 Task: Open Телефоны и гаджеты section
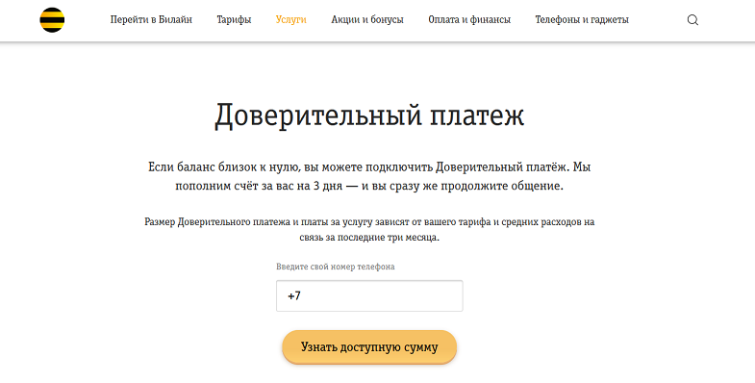582,20
